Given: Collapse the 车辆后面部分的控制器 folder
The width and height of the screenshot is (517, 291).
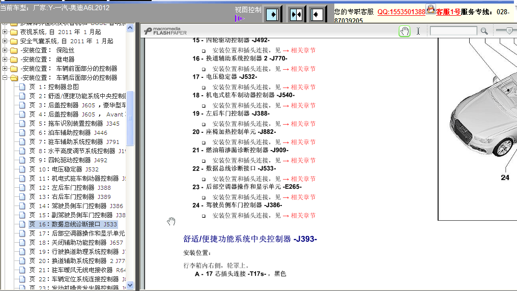Looking at the screenshot, I should point(5,78).
